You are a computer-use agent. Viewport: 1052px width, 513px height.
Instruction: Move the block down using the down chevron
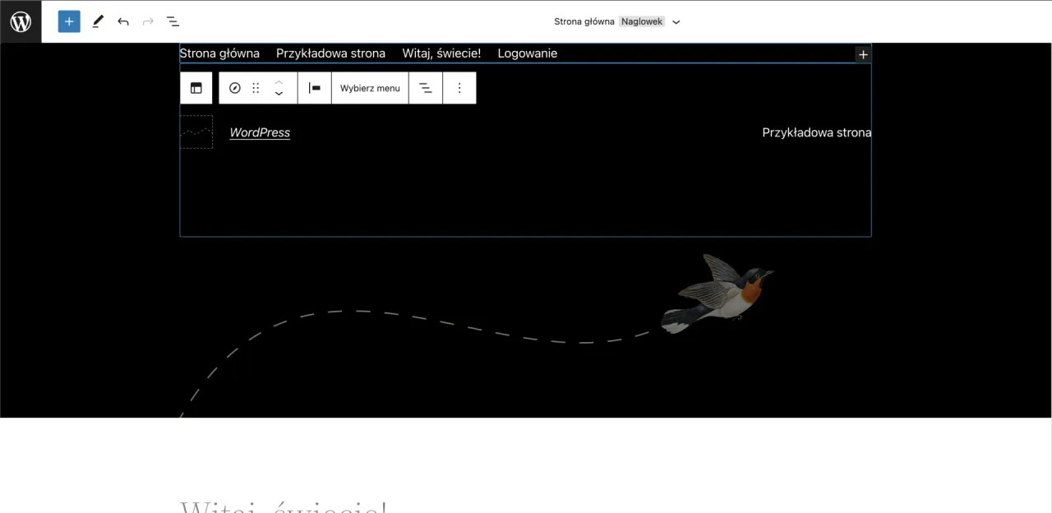279,95
